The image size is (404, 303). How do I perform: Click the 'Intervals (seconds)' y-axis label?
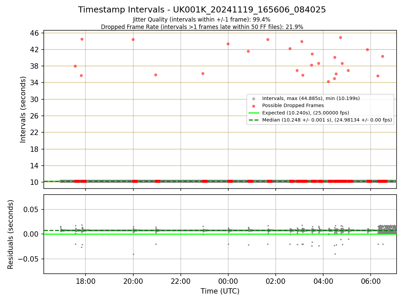[23, 109]
